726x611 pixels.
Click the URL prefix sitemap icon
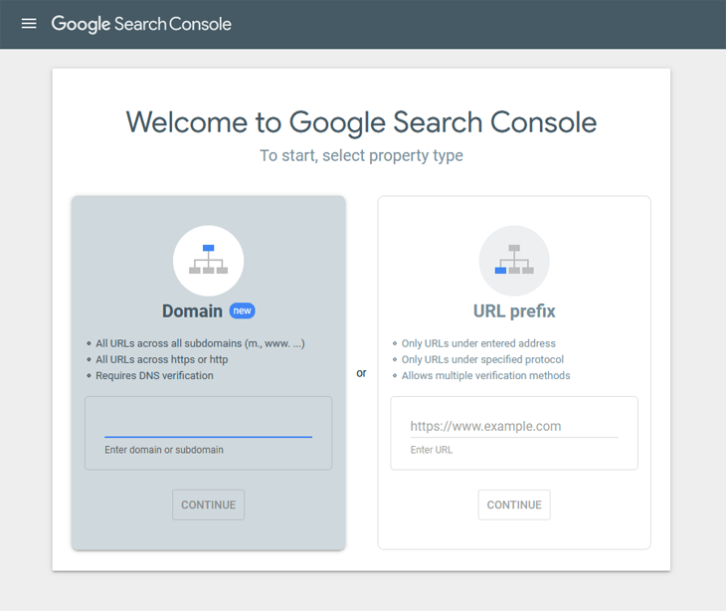pyautogui.click(x=514, y=261)
